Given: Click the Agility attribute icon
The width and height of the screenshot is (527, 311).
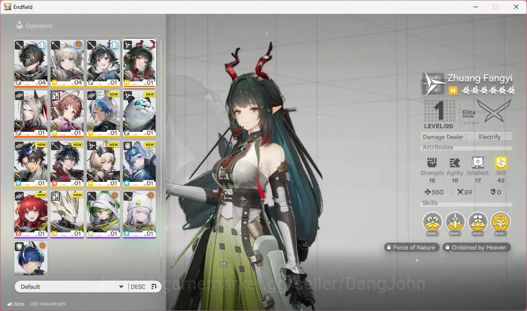Looking at the screenshot, I should (455, 163).
